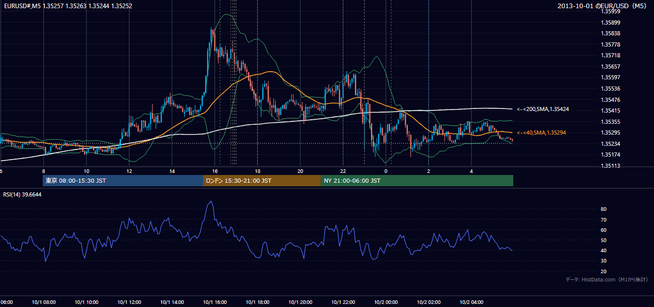This screenshot has width=654, height=307.
Task: Click price axis value 1.35355
Action: (x=611, y=122)
